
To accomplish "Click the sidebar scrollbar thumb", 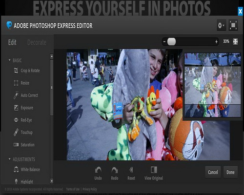I will tap(52, 88).
